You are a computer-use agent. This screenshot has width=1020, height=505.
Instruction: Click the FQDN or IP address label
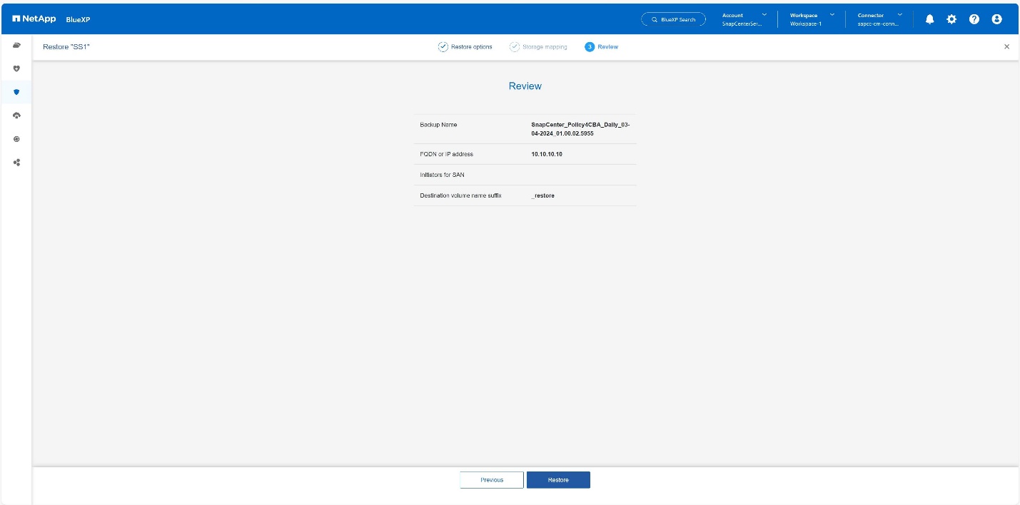[x=446, y=154]
